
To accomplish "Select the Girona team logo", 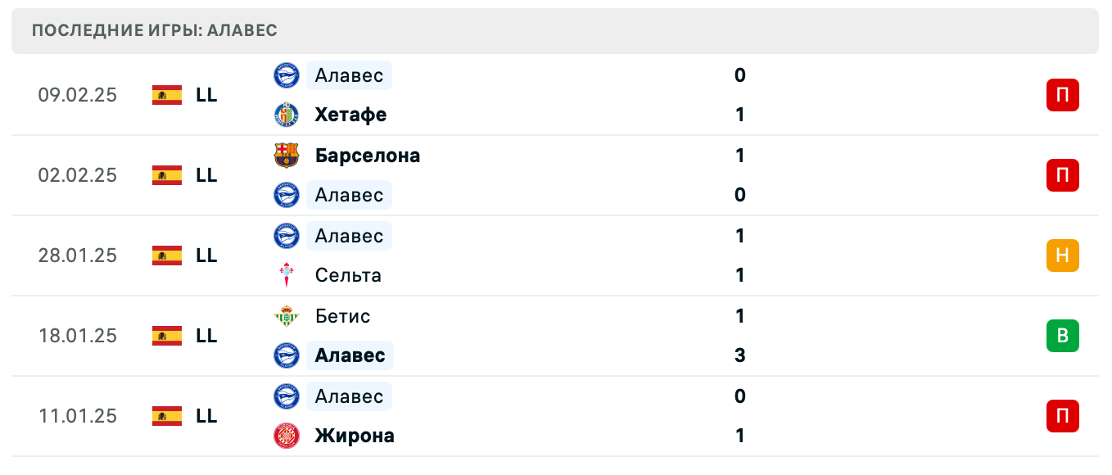I will pyautogui.click(x=286, y=436).
